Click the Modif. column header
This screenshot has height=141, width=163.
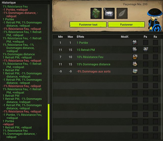tap(125, 37)
